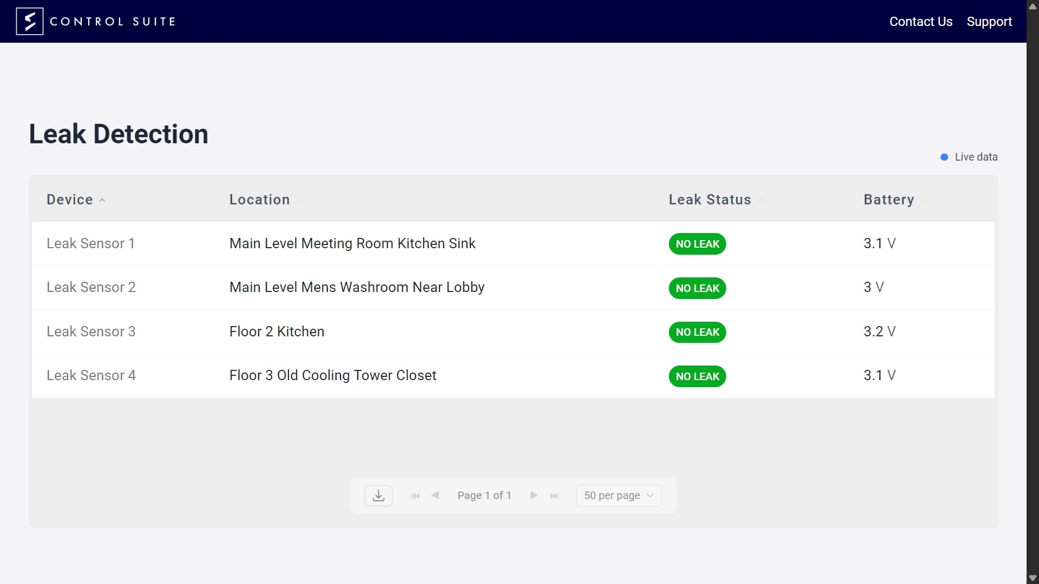
Task: Open Leak Sensor 4 device link
Action: point(91,375)
